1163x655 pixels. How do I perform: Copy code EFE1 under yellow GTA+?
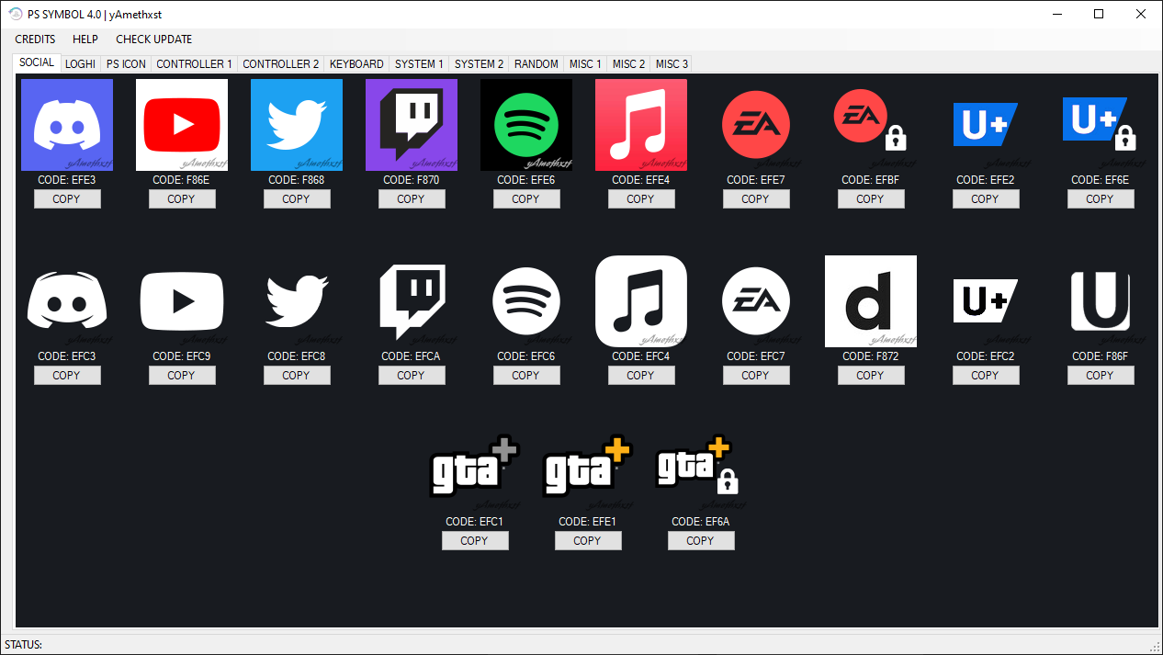(588, 540)
